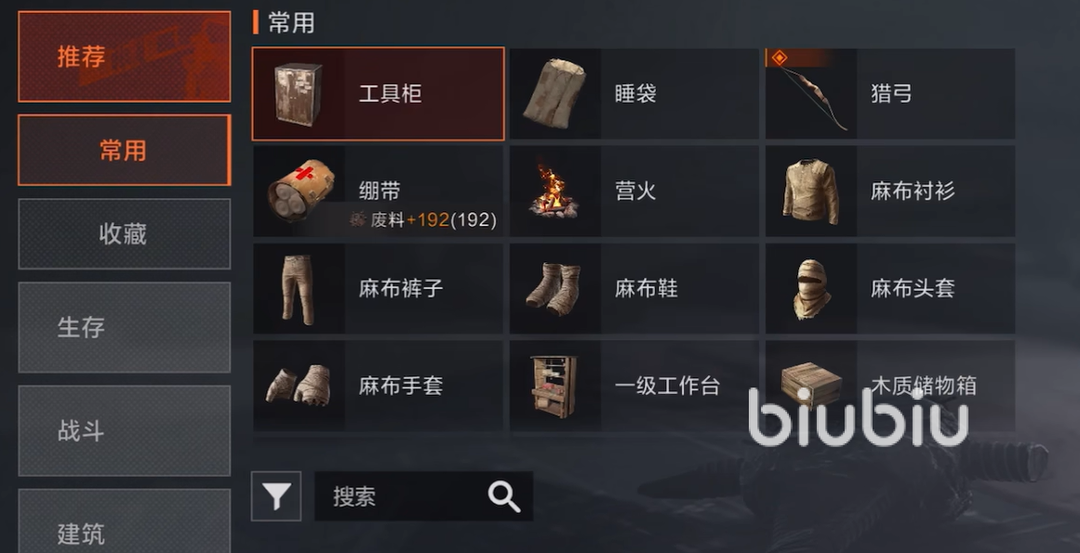This screenshot has width=1080, height=553.
Task: Select the 麻布头套 burlap headwrap icon
Action: (811, 289)
